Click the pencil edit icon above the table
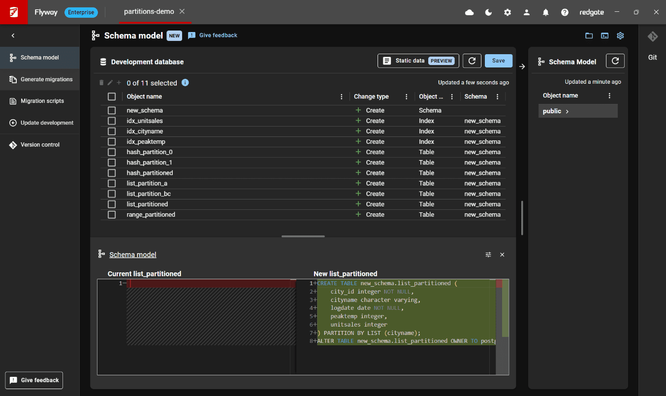666x396 pixels. [110, 83]
